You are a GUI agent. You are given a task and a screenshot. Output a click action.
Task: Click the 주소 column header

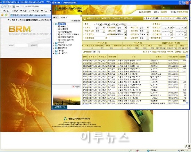pyautogui.click(x=134, y=56)
